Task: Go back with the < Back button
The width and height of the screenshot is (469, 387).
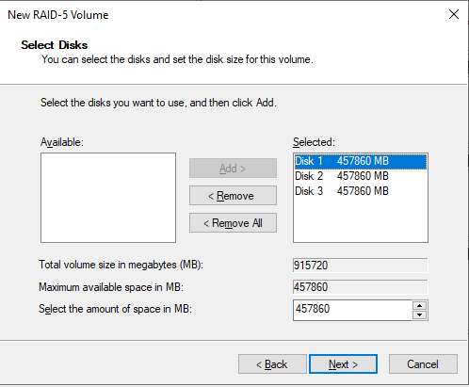Action: click(x=272, y=364)
